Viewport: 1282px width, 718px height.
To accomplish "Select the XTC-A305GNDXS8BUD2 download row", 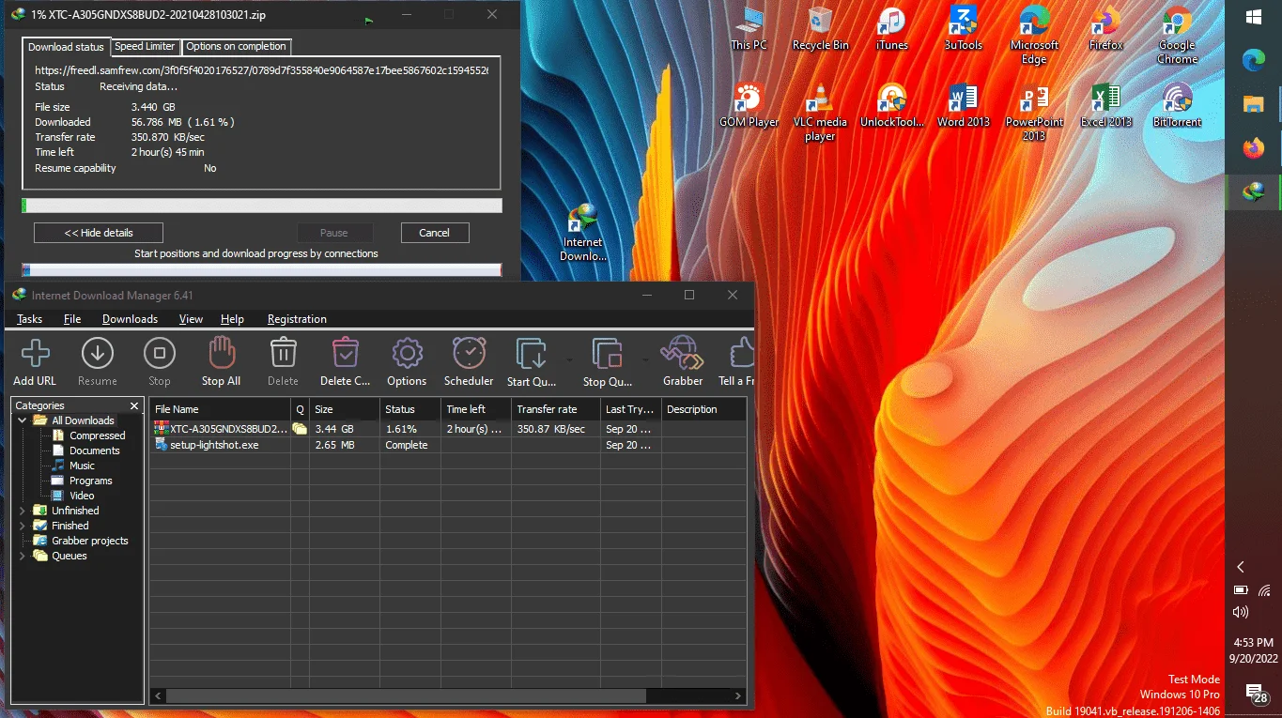I will [448, 429].
